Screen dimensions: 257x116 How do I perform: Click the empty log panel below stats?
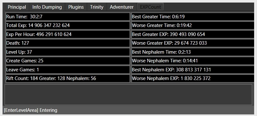click(128, 94)
